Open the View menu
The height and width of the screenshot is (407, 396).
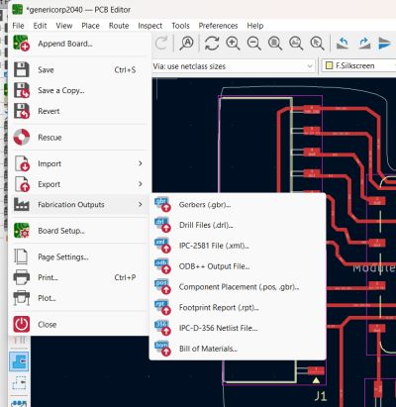64,26
